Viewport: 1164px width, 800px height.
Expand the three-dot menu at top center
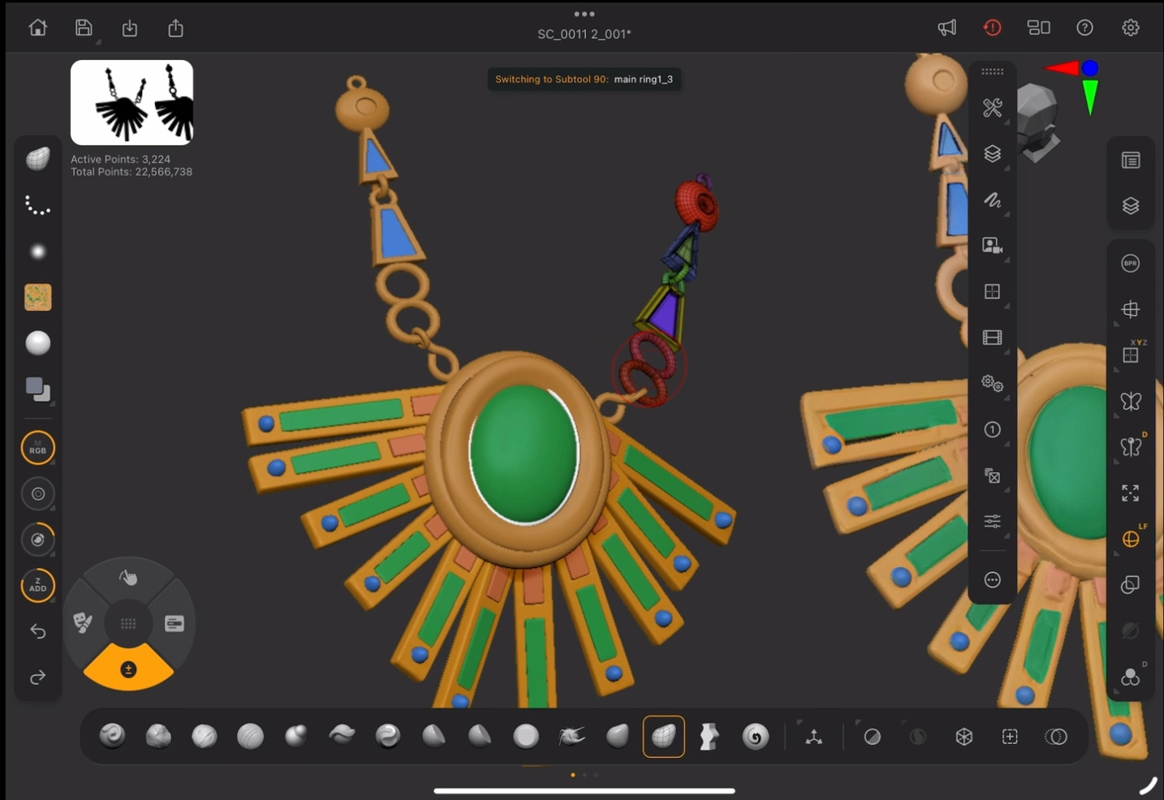[x=584, y=14]
